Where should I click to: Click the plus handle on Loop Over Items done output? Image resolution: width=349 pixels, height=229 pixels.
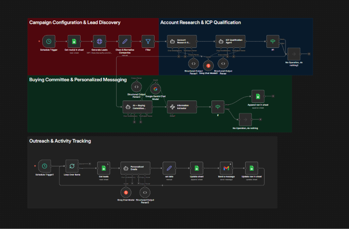(90, 164)
